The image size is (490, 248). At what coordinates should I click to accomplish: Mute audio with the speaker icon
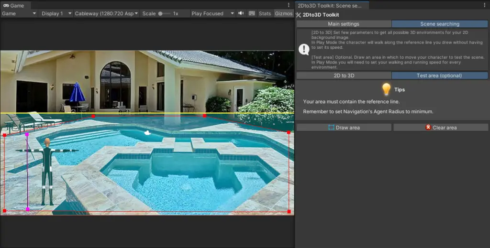coord(241,13)
